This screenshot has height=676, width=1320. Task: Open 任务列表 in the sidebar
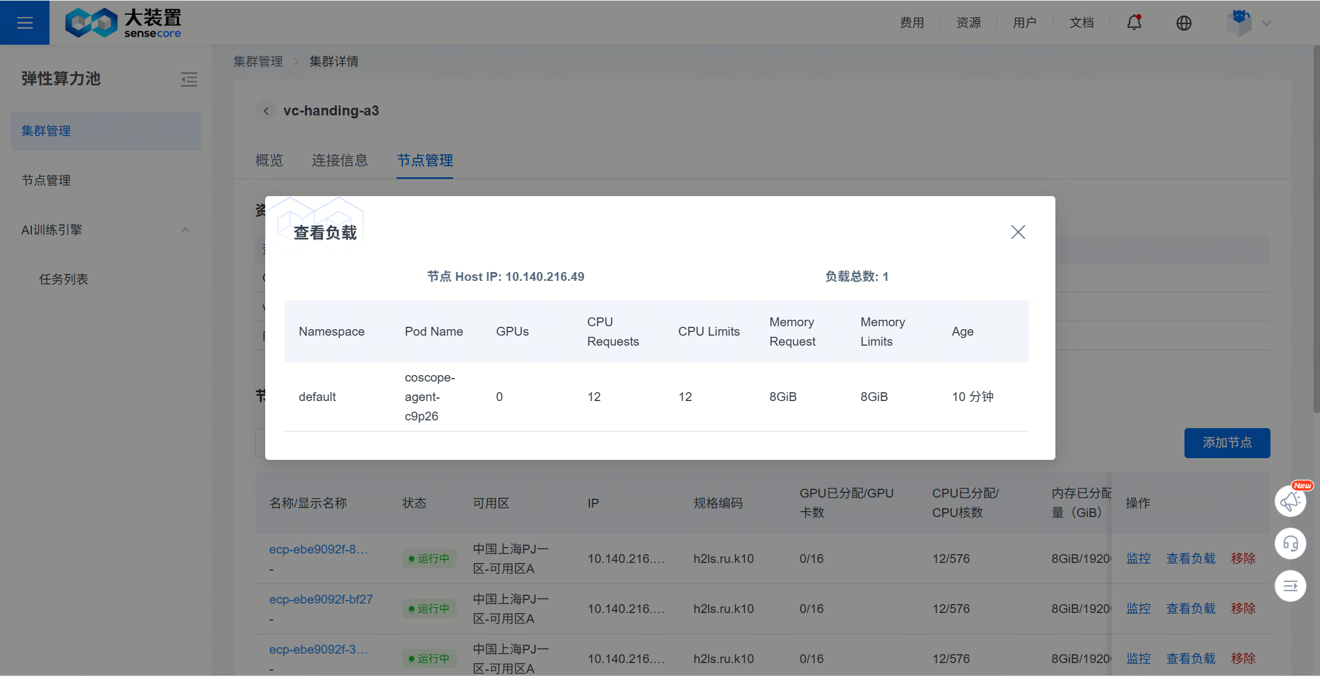tap(64, 279)
